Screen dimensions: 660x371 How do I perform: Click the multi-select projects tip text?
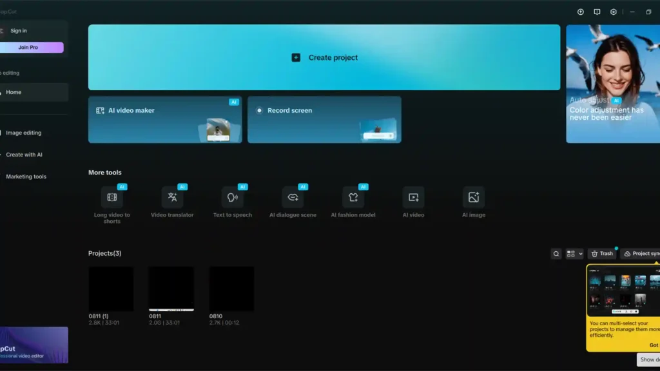tap(624, 329)
